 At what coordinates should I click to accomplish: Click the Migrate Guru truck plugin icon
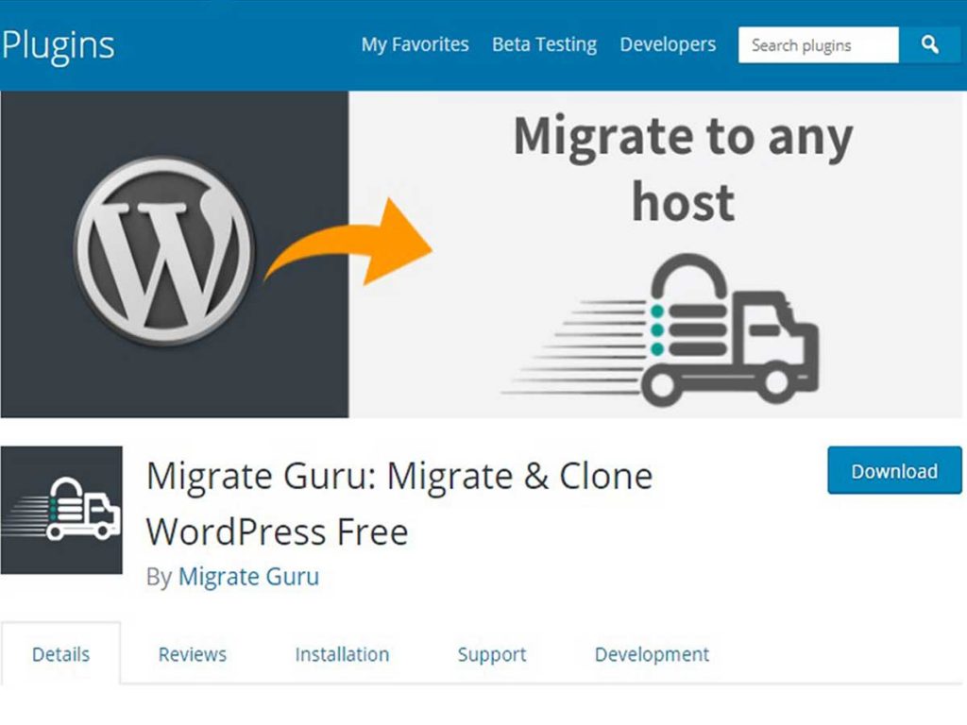[61, 510]
